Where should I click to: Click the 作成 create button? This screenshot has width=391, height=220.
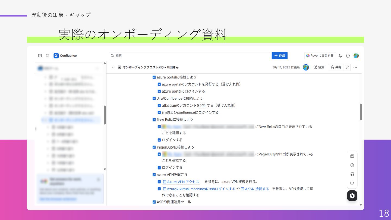(280, 56)
